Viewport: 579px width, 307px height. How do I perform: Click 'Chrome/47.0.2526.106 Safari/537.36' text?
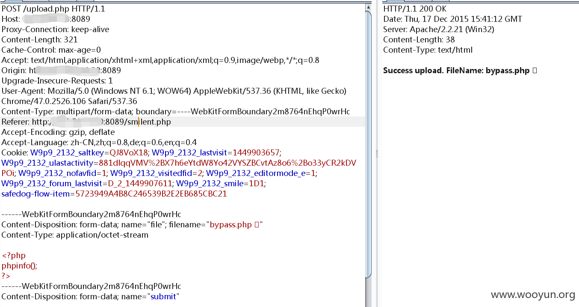tap(69, 101)
